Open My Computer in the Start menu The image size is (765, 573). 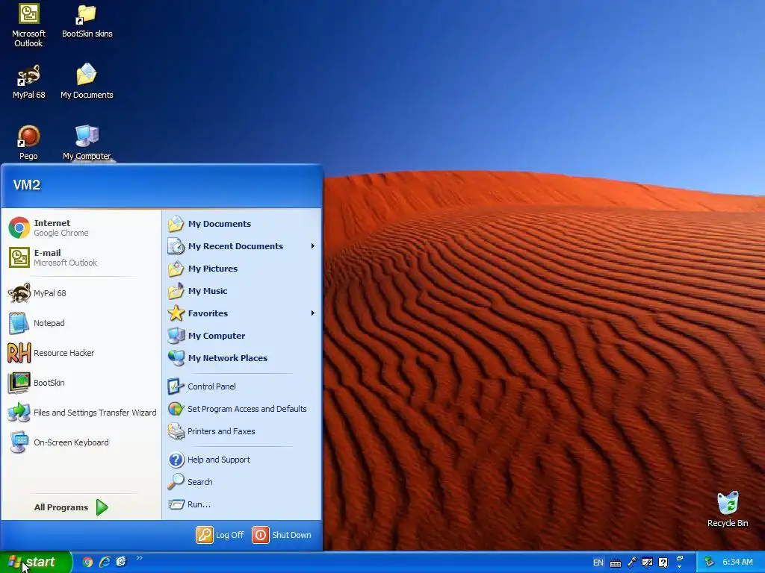(242, 336)
